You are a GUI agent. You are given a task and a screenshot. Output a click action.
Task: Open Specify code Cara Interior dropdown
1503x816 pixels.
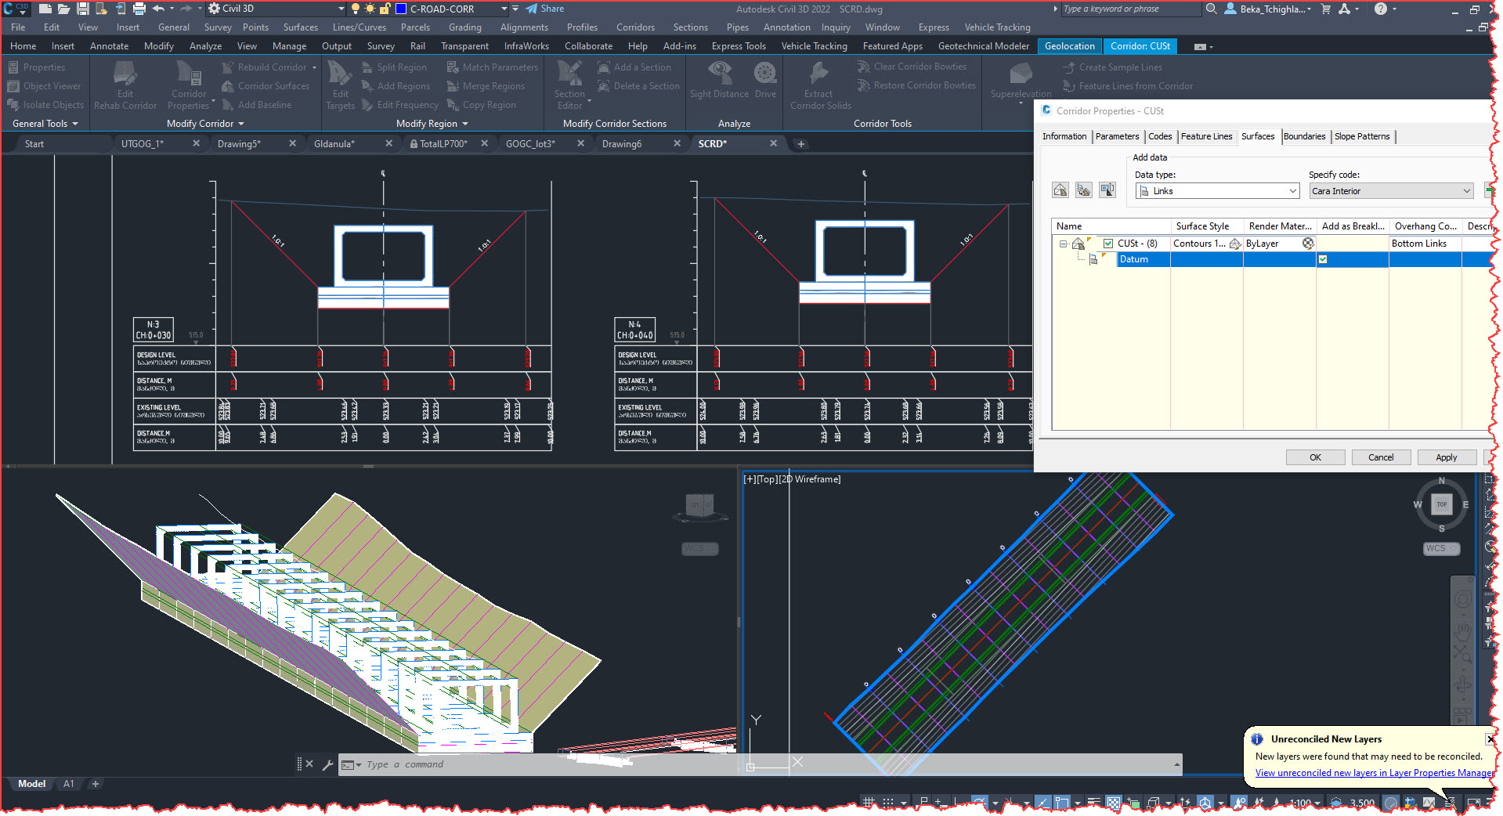(1391, 191)
